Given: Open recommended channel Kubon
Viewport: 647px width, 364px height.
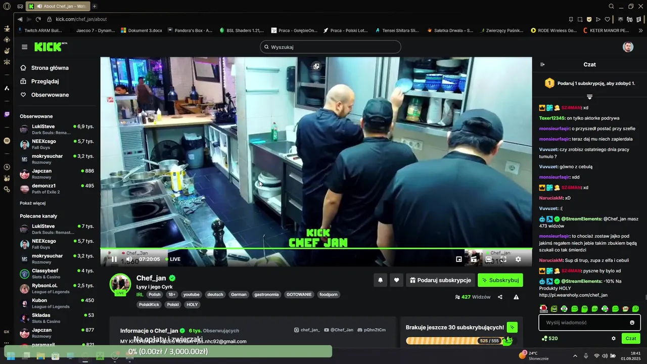Looking at the screenshot, I should click(57, 303).
